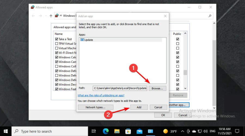Click the Name column header
The height and width of the screenshot is (136, 245).
click(59, 34)
